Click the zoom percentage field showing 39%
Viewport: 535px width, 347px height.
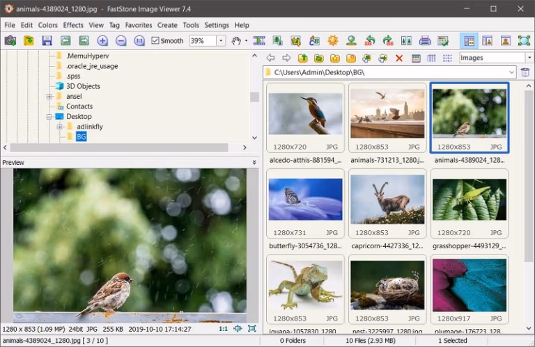pyautogui.click(x=203, y=41)
